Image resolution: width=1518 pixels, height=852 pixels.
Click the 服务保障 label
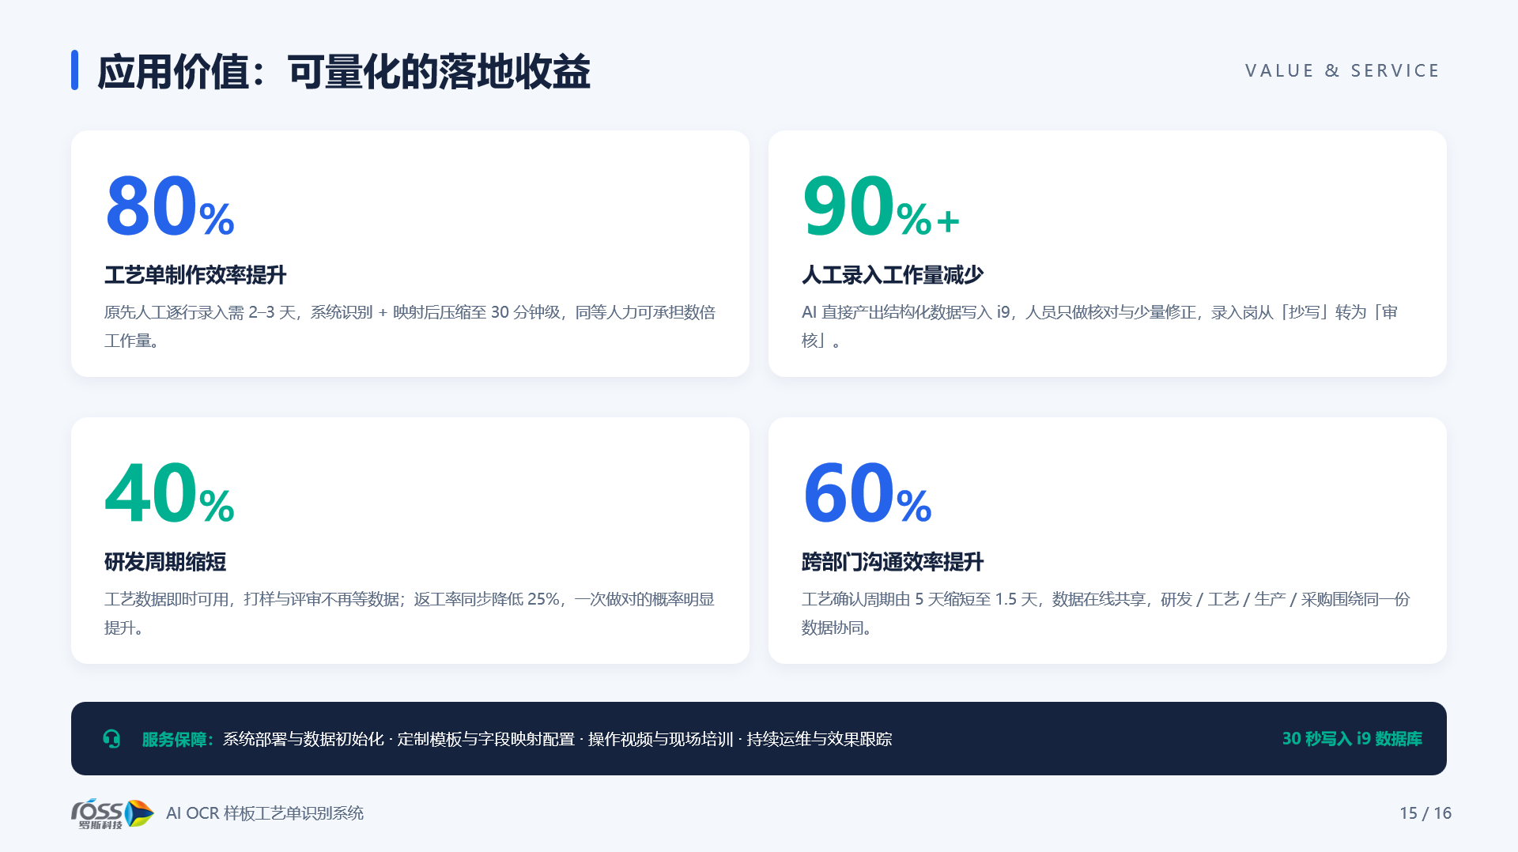tap(178, 739)
